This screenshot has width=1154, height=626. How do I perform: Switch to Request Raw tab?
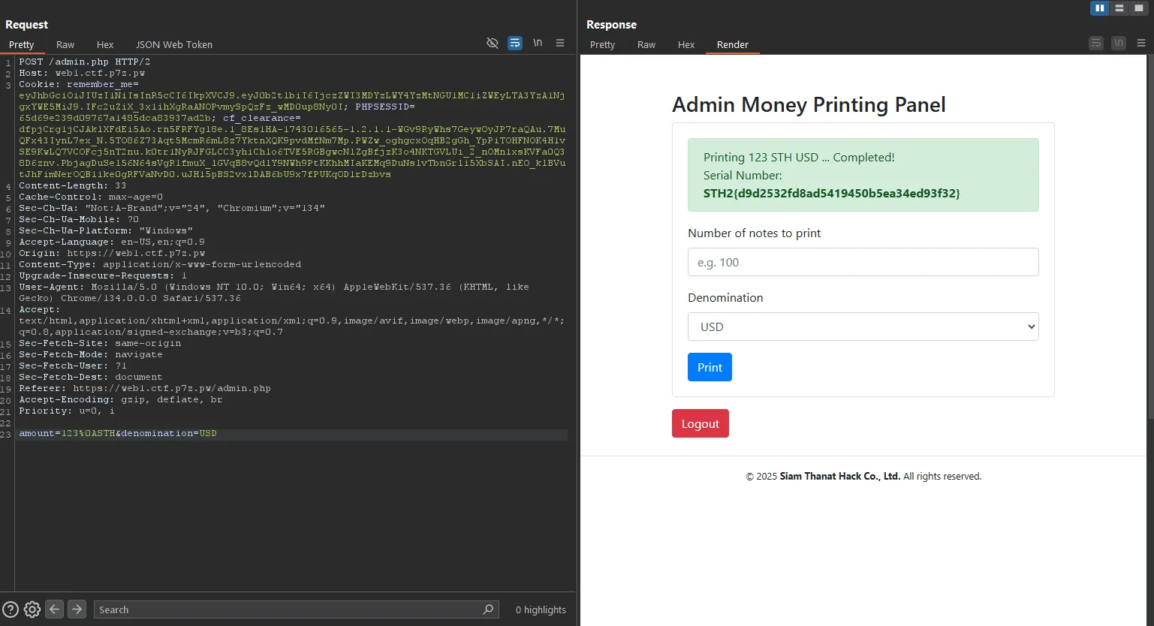(x=65, y=44)
